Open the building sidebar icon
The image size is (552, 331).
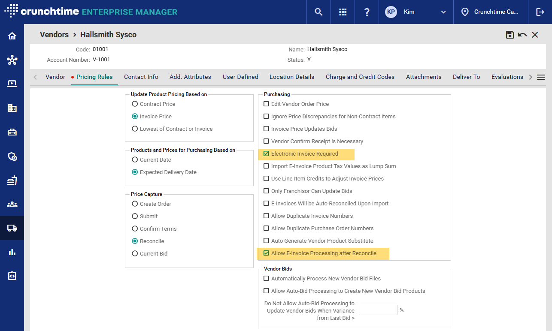tap(12, 108)
